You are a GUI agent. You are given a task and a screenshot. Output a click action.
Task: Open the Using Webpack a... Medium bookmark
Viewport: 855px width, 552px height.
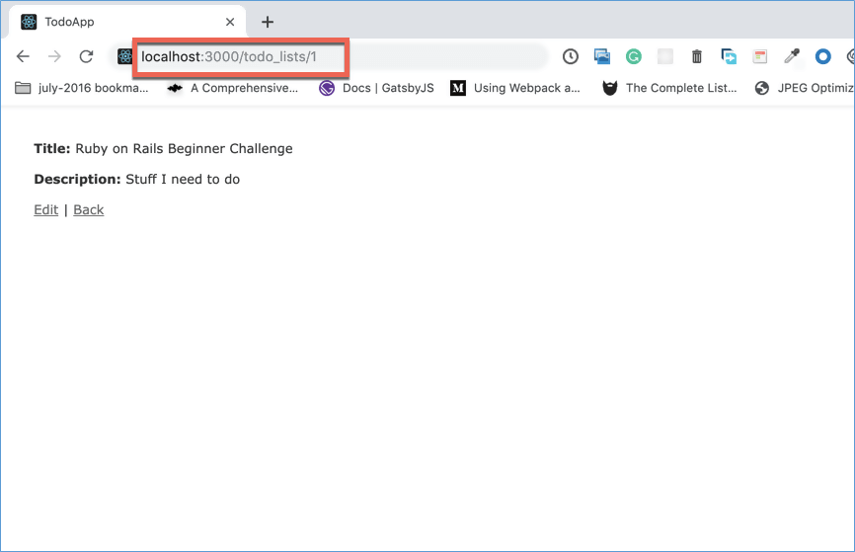pos(514,88)
